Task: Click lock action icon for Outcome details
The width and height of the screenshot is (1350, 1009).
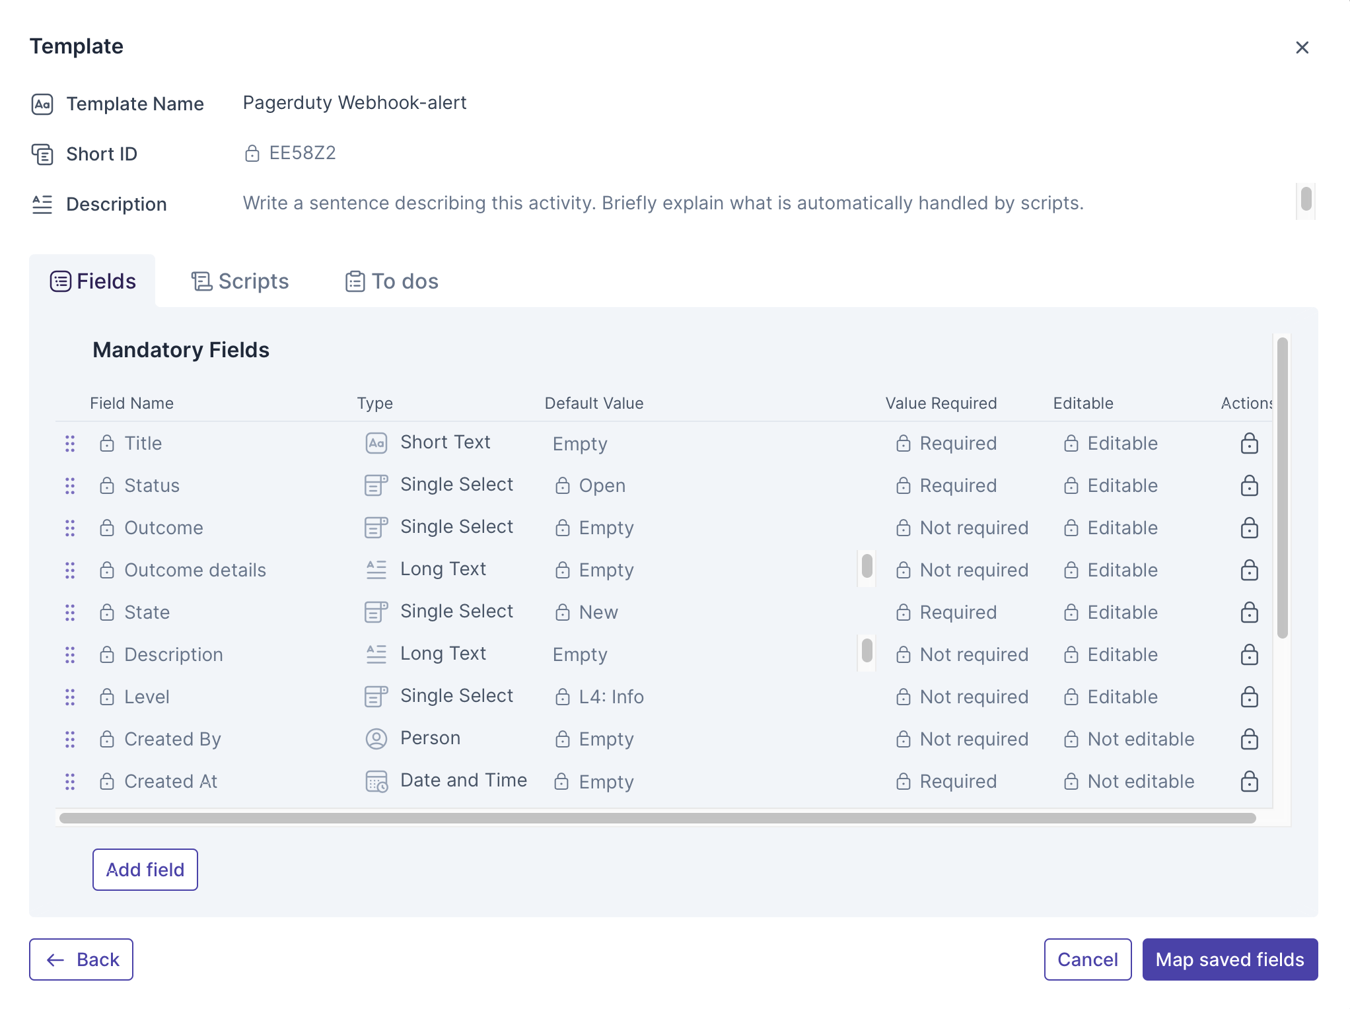Action: point(1249,571)
